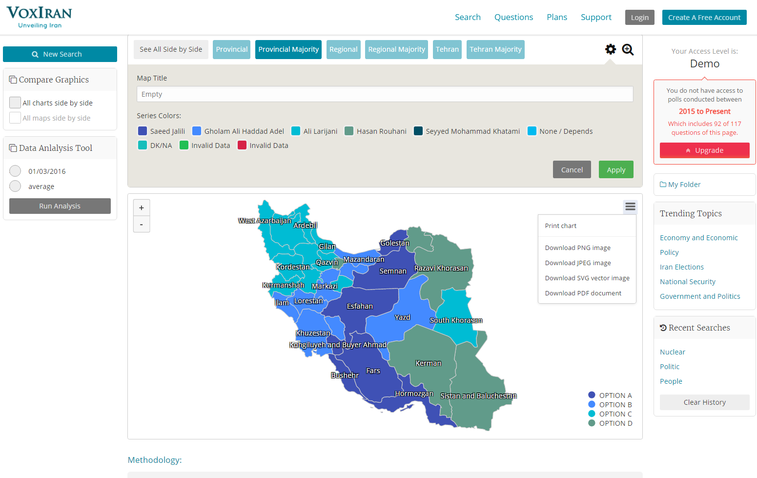Choose Print chart from menu
This screenshot has width=757, height=478.
tap(587, 226)
